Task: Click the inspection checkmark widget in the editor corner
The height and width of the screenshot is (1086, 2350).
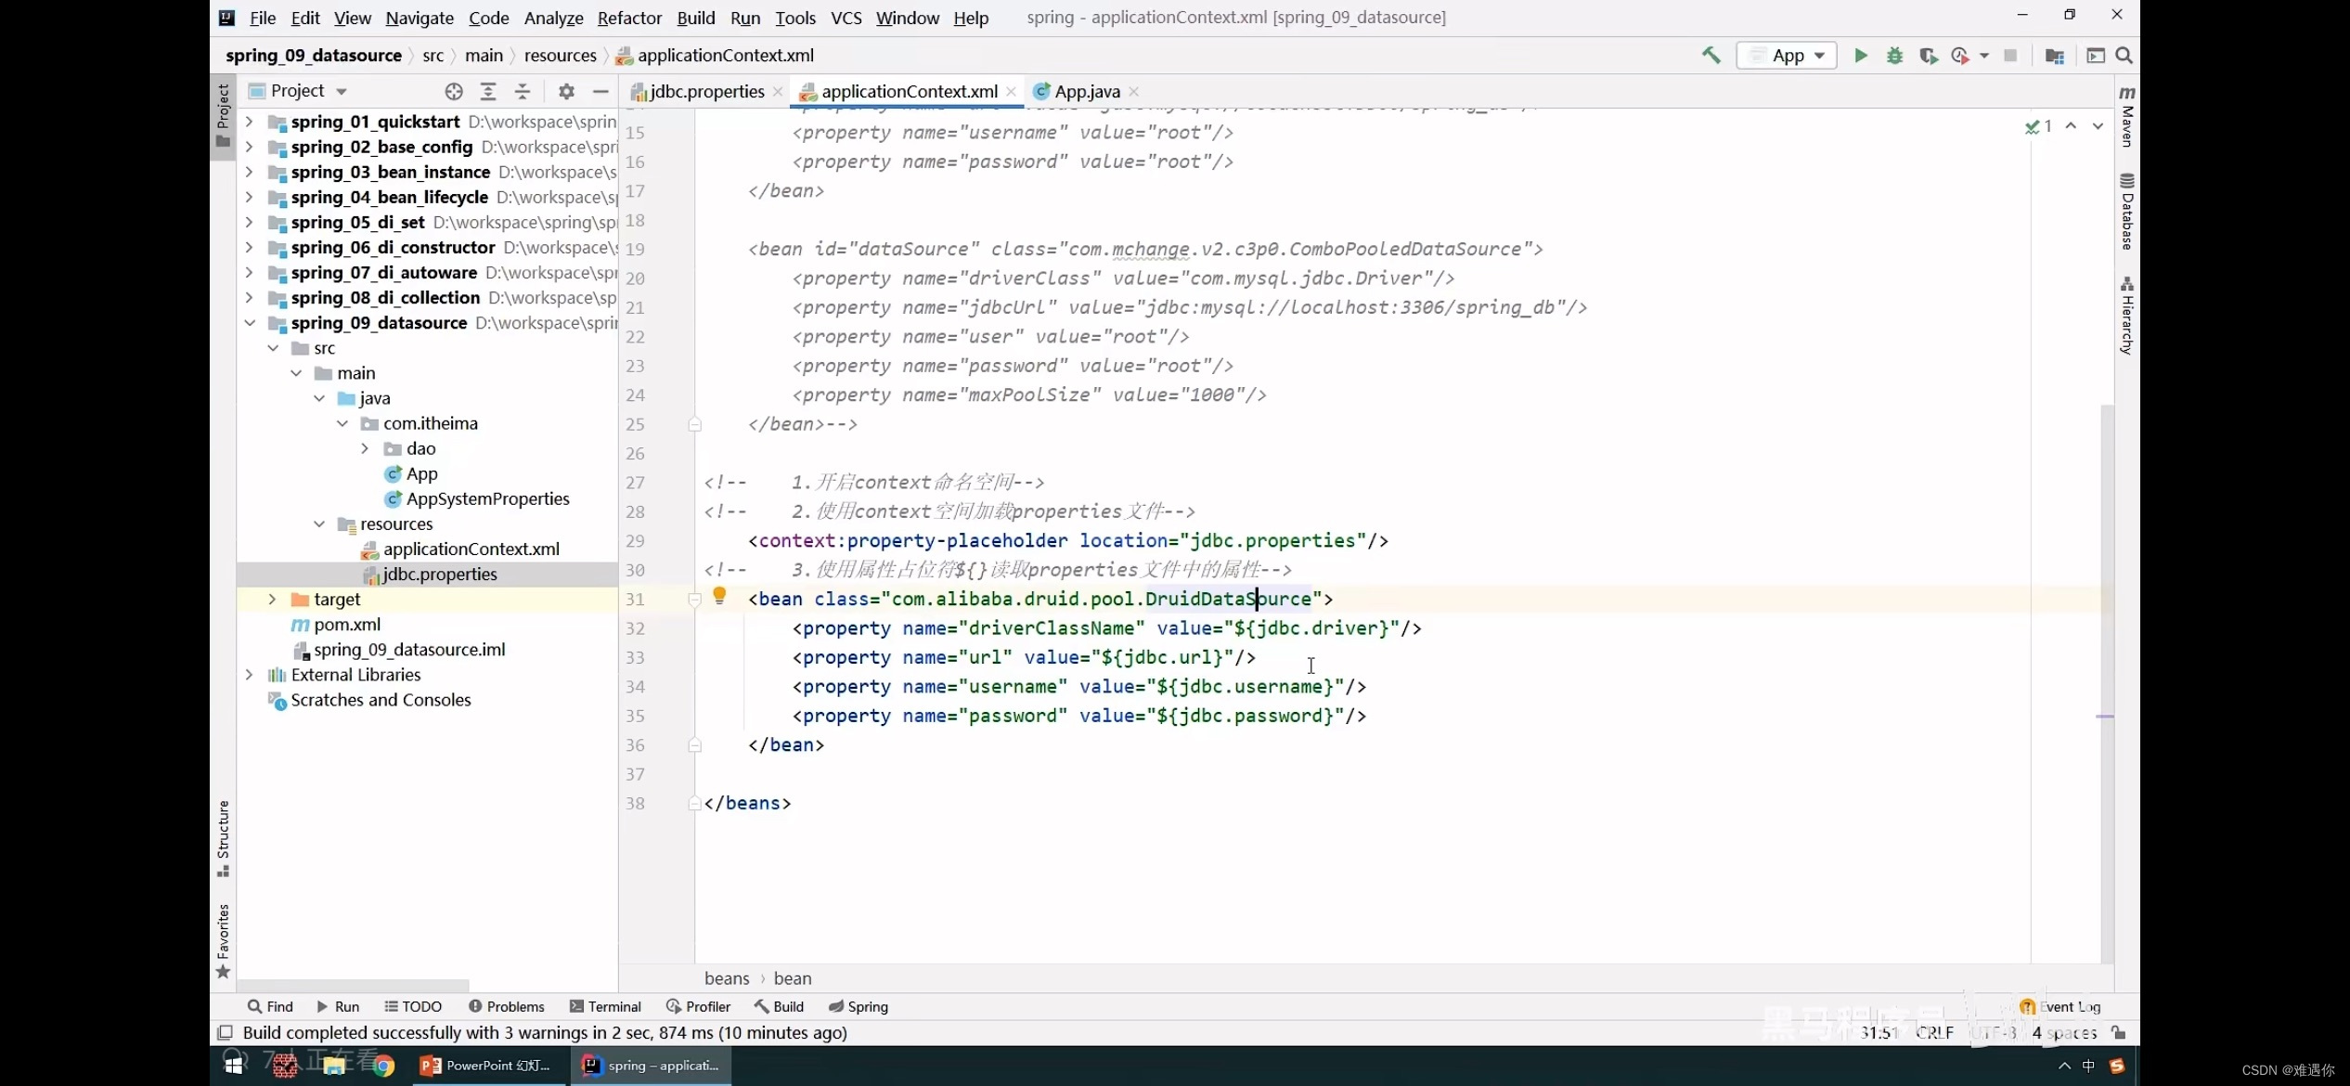Action: coord(2038,126)
